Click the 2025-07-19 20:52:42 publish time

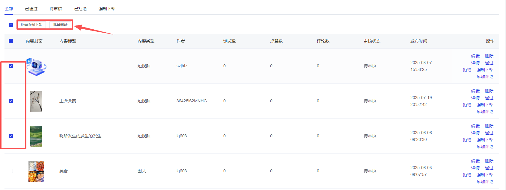tap(421, 101)
